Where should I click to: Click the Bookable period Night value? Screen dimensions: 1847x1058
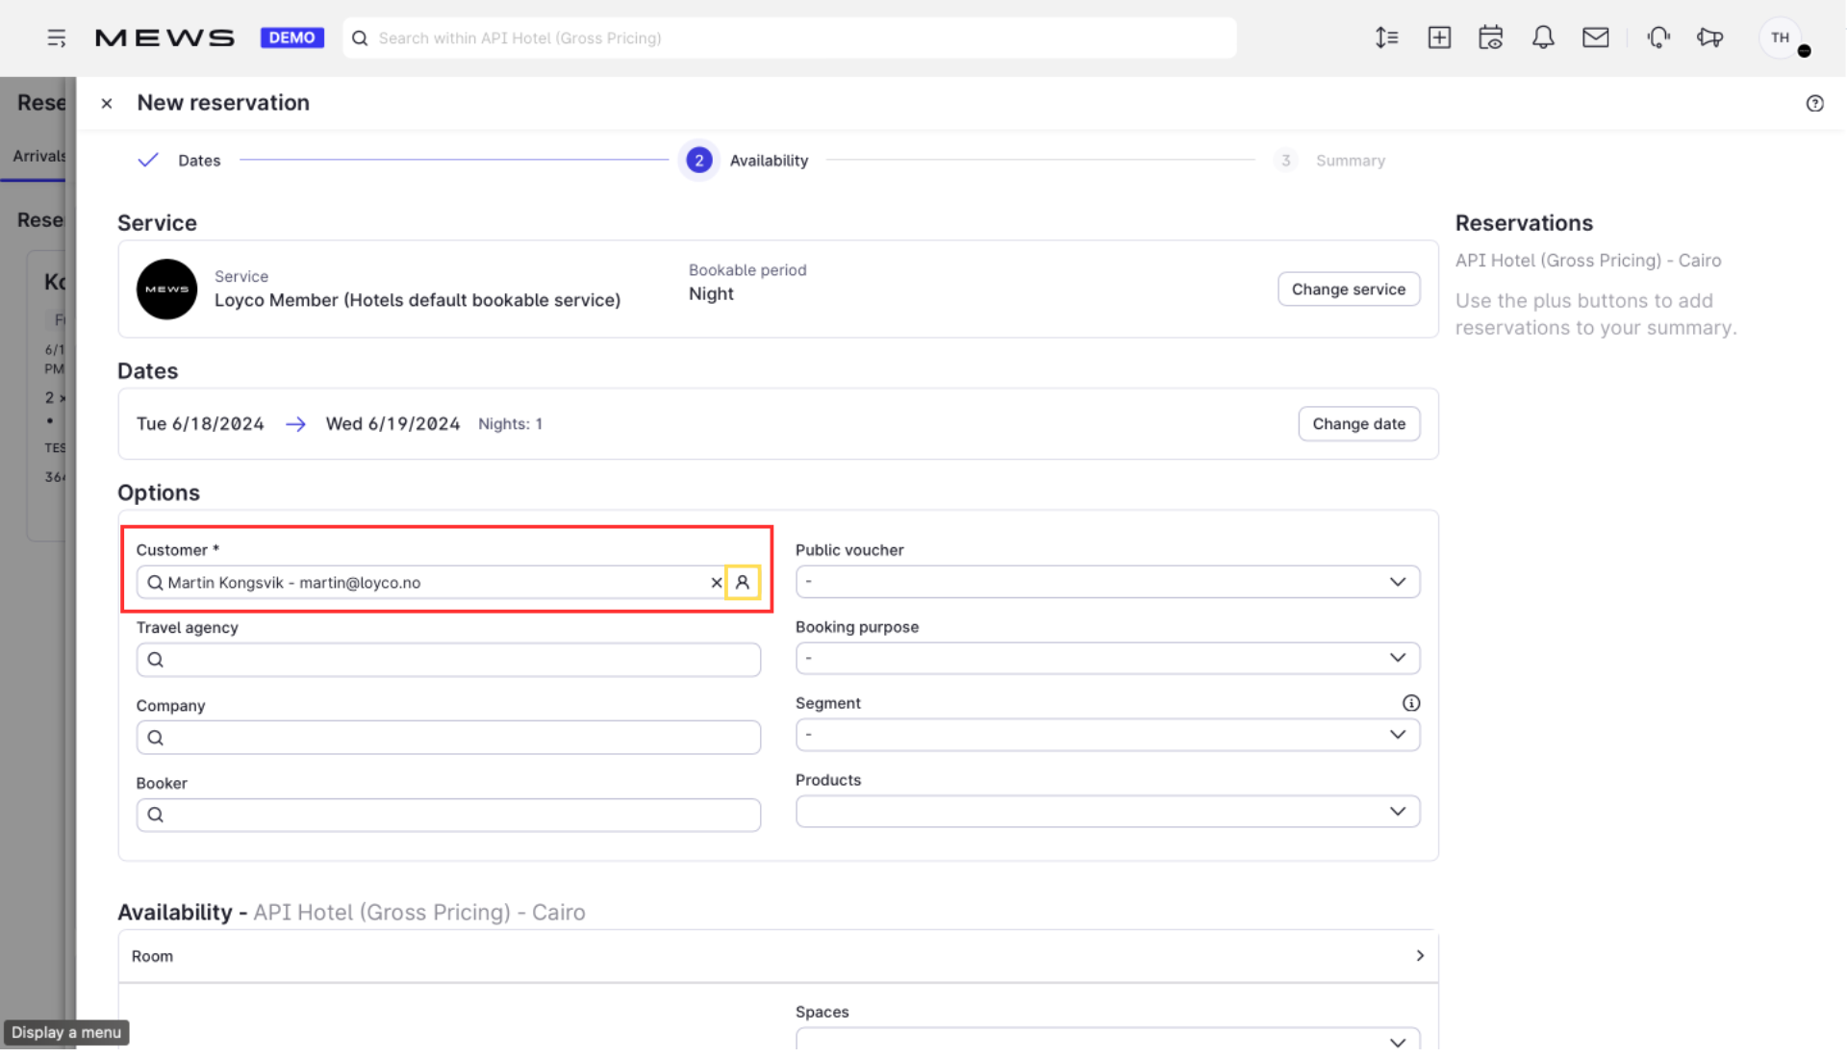point(711,294)
